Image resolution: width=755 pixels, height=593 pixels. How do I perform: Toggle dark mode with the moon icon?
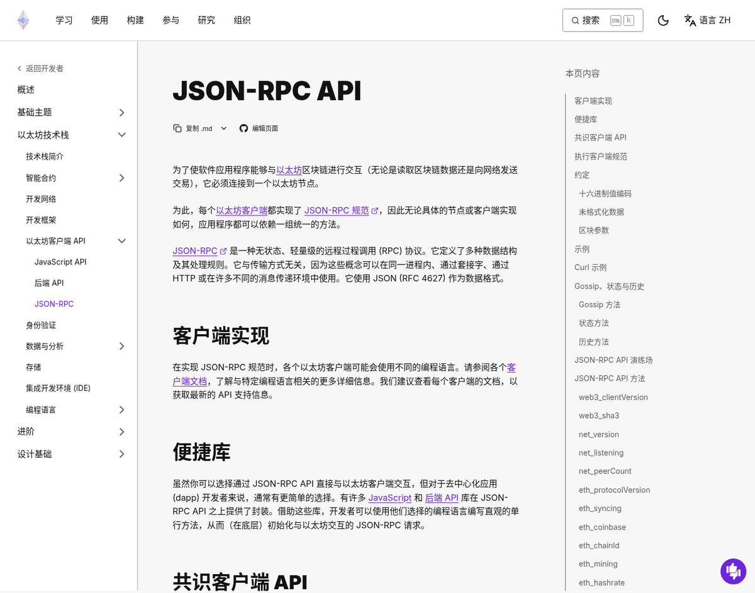[663, 20]
